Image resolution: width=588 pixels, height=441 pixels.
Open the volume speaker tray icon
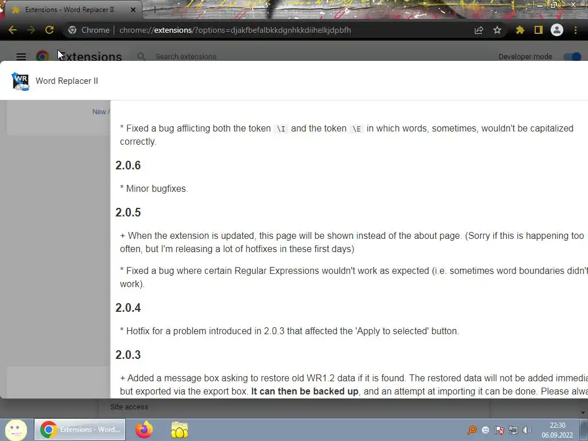click(527, 430)
